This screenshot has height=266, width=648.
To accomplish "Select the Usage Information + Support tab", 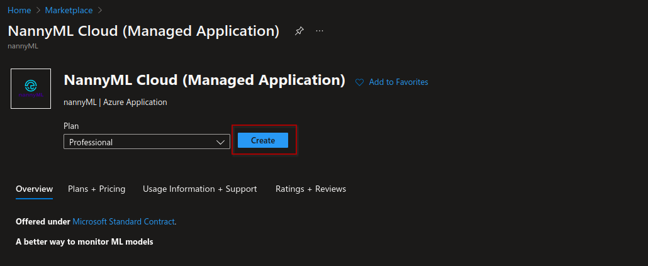I will [x=199, y=189].
